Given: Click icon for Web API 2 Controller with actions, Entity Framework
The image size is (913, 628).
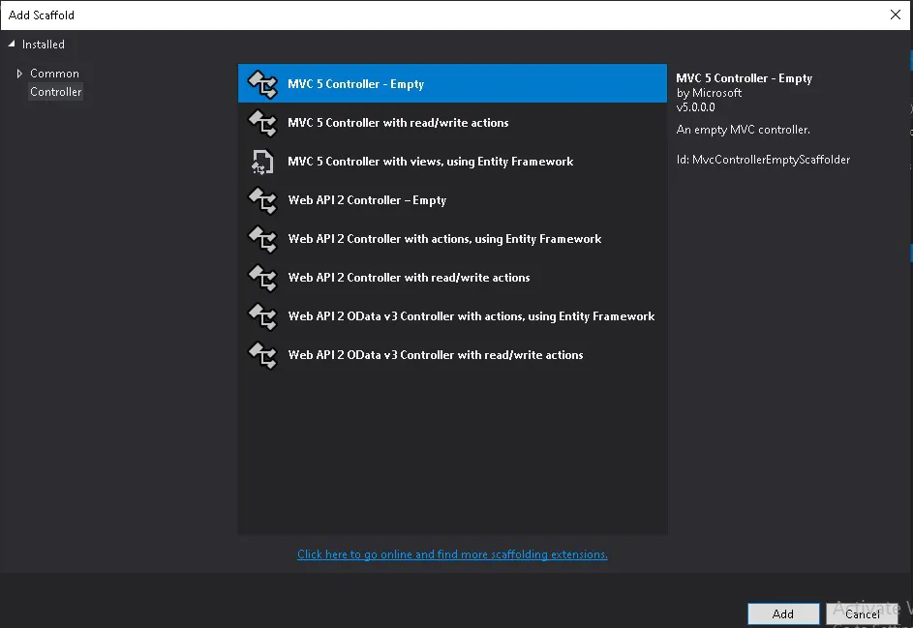Looking at the screenshot, I should (262, 239).
